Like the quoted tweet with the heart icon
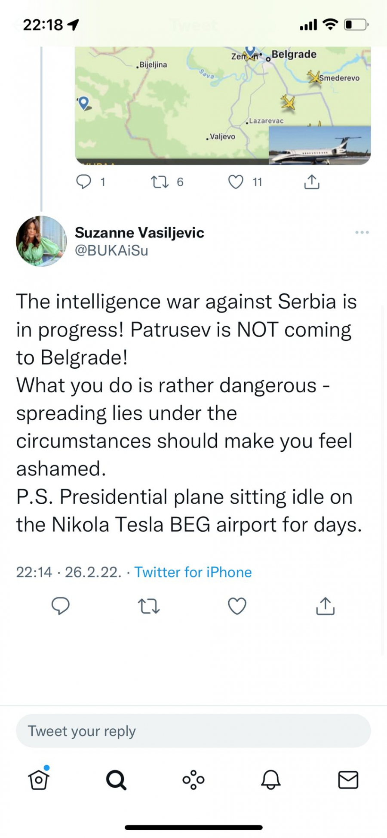Viewport: 387px width, 838px height. [x=236, y=182]
